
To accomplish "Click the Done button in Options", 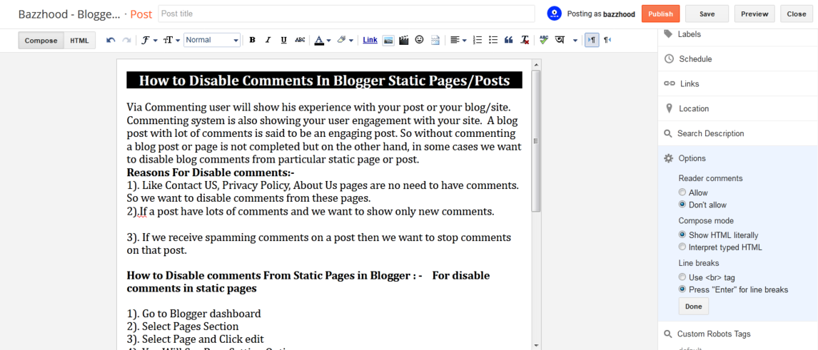I will 693,307.
